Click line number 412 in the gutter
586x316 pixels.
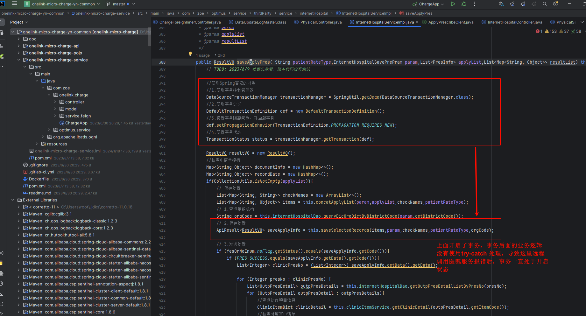tap(162, 230)
